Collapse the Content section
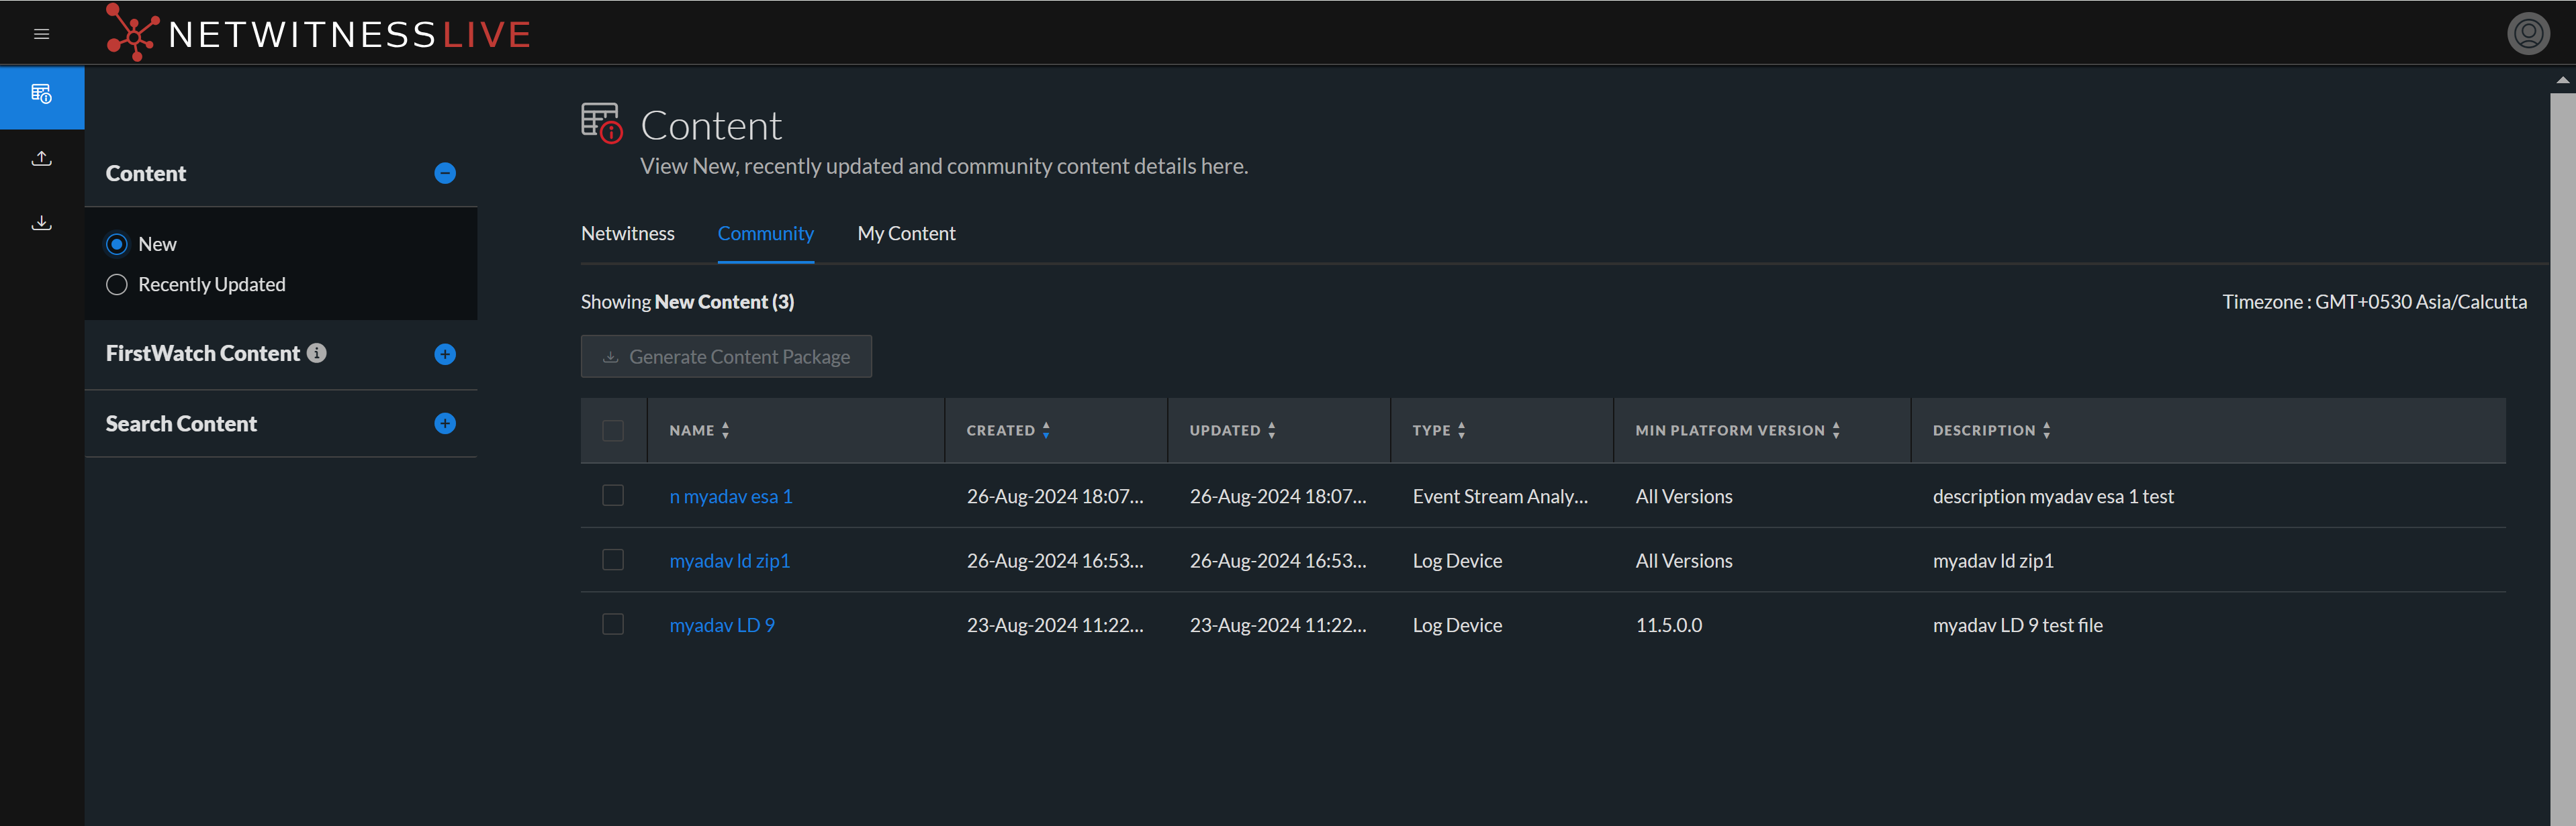The width and height of the screenshot is (2576, 826). [445, 174]
